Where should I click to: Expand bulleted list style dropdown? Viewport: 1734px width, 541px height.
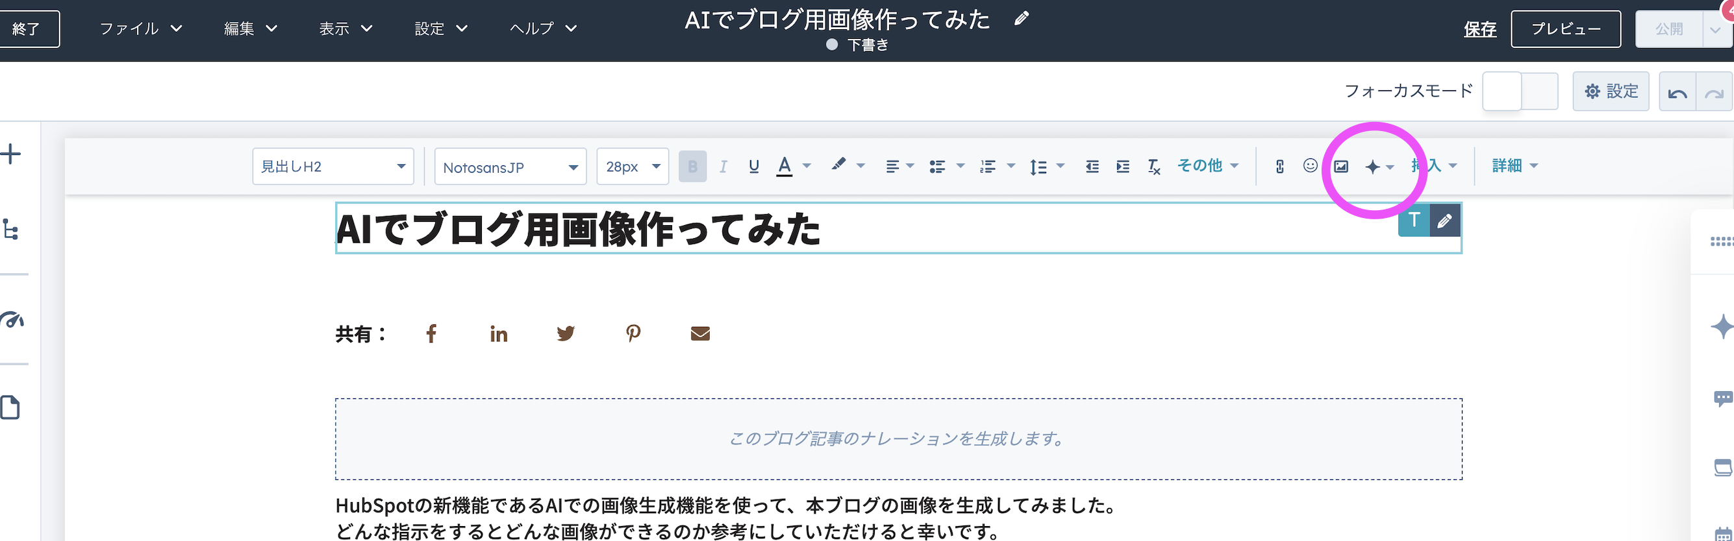[x=961, y=166]
